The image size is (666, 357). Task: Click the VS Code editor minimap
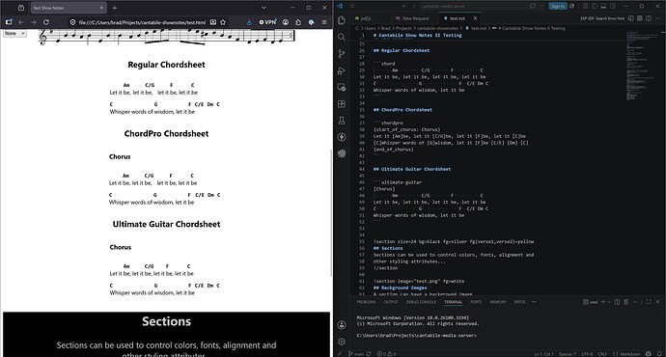click(x=641, y=66)
